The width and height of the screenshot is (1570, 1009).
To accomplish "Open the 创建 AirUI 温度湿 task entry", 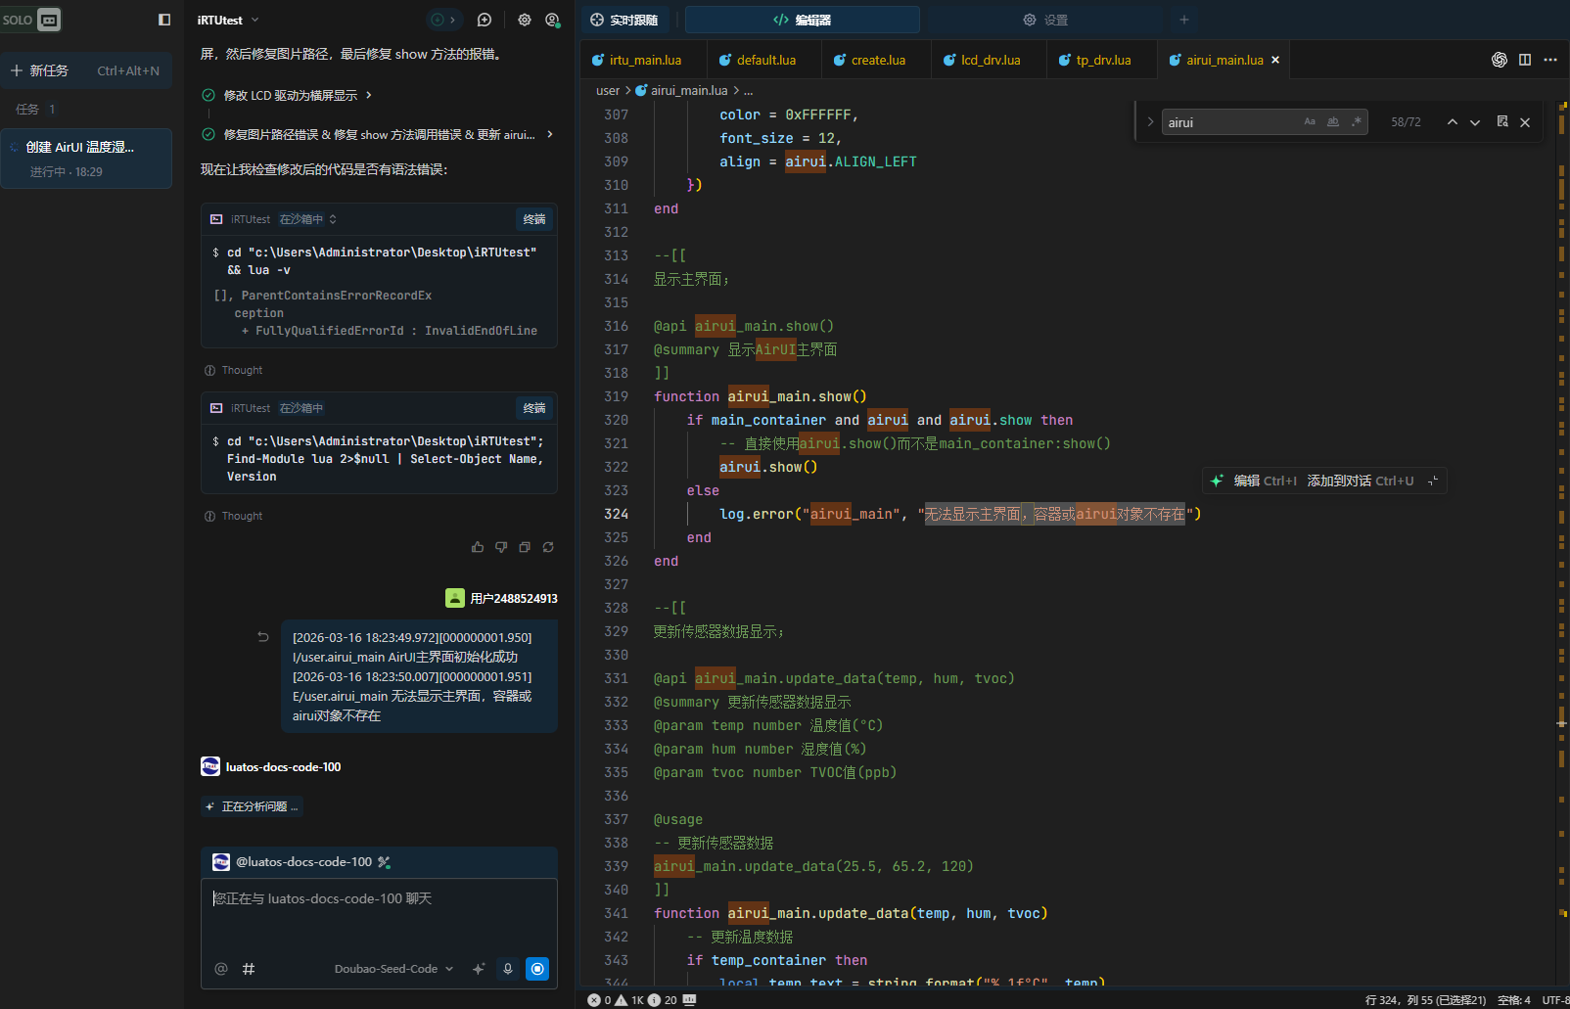I will pyautogui.click(x=86, y=158).
